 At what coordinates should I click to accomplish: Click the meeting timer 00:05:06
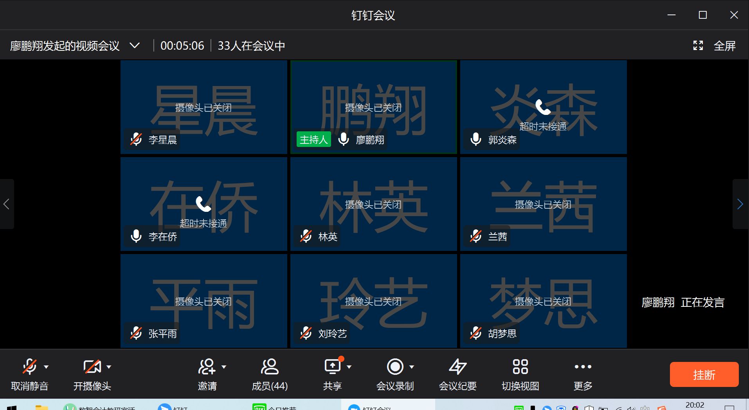pyautogui.click(x=182, y=46)
